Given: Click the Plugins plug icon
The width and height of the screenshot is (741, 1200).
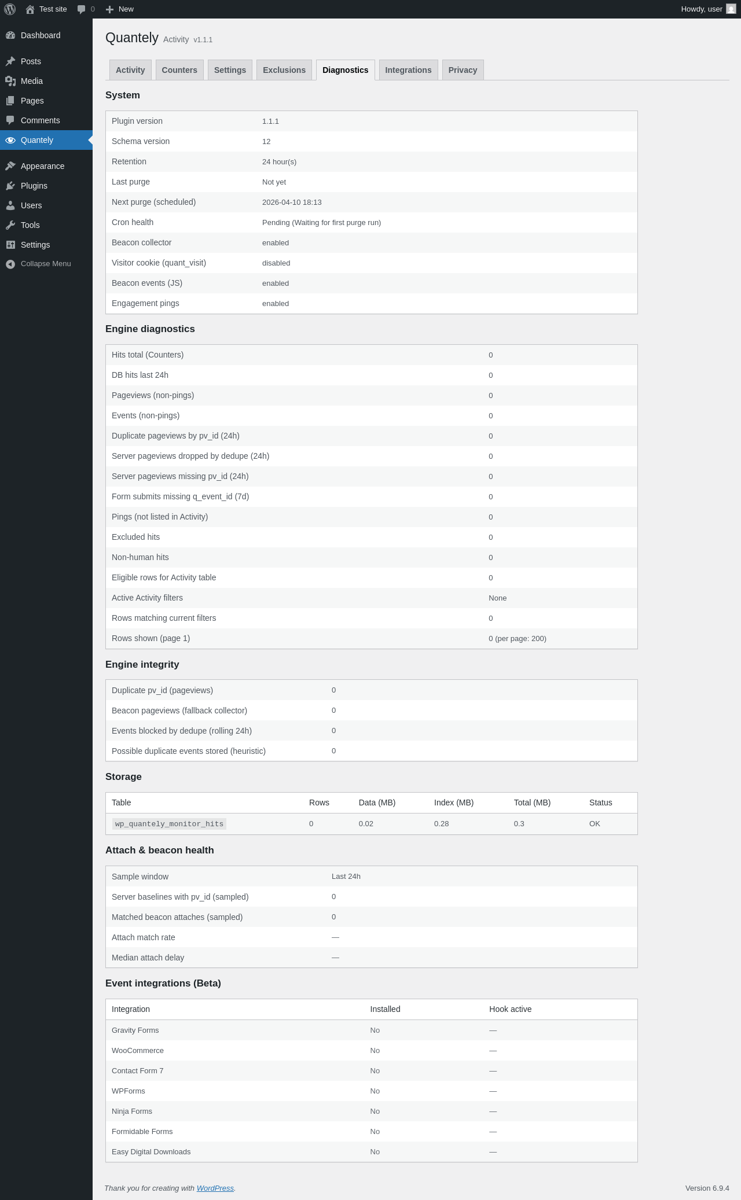Looking at the screenshot, I should [10, 186].
